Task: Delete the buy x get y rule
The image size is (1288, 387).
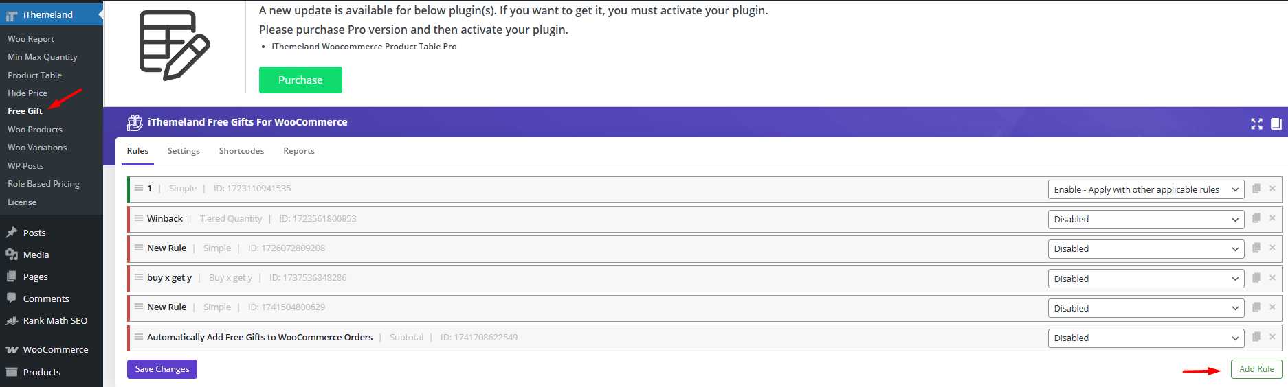Action: (1272, 278)
